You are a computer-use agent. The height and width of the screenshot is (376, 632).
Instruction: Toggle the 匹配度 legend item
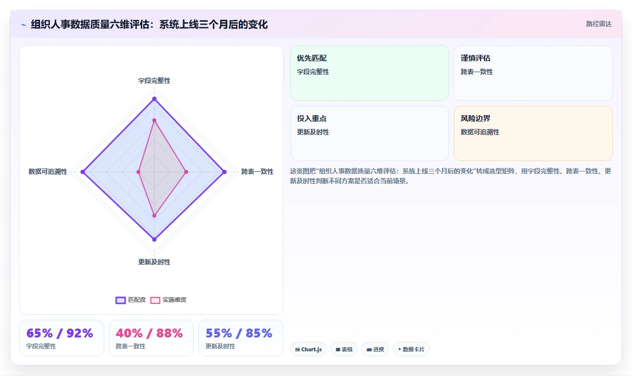coord(131,300)
